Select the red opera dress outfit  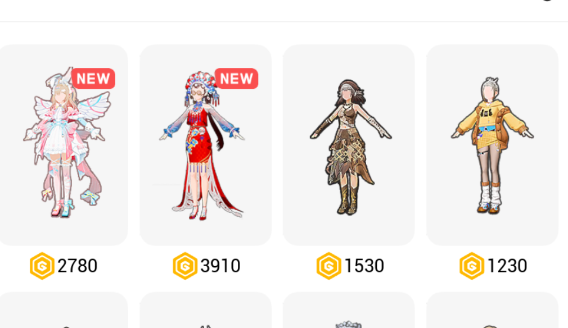(x=206, y=145)
